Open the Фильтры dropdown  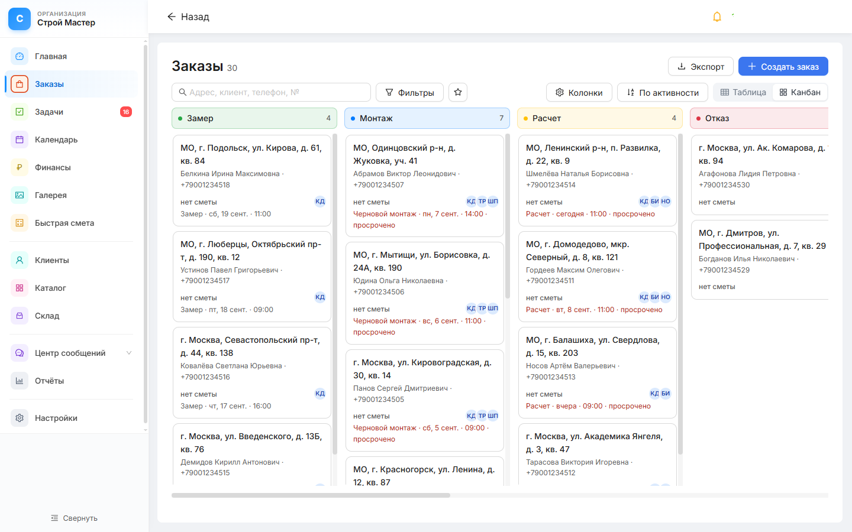409,92
